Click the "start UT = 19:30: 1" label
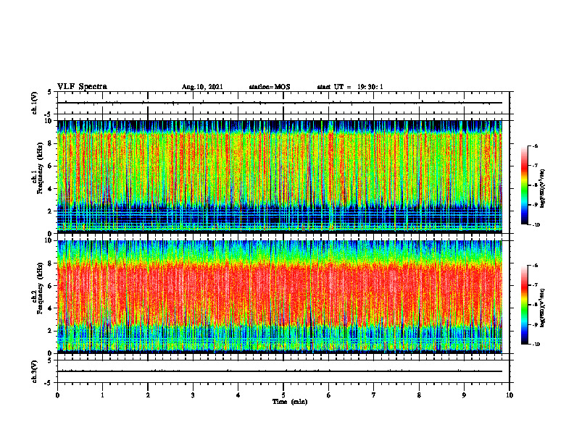This screenshot has width=574, height=443. (350, 87)
